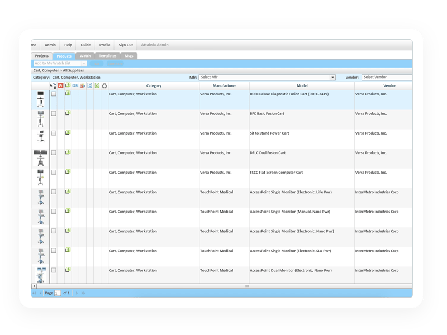Go to next page arrow in pager

pos(77,293)
